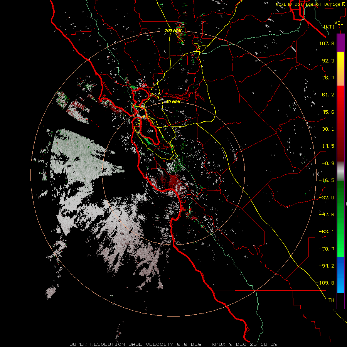Screen dimensions: 347x347
Task: Click the [KT] units label
Action: coord(329,27)
